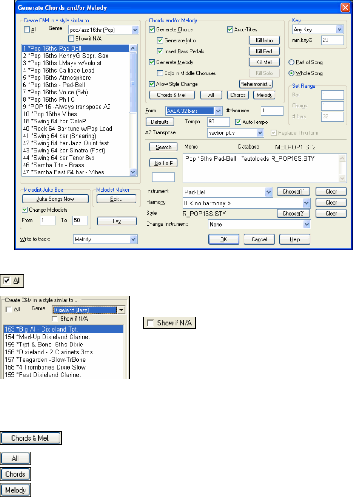Open the A2 Transpose section plus dropdown
The height and width of the screenshot is (497, 353).
(x=260, y=133)
